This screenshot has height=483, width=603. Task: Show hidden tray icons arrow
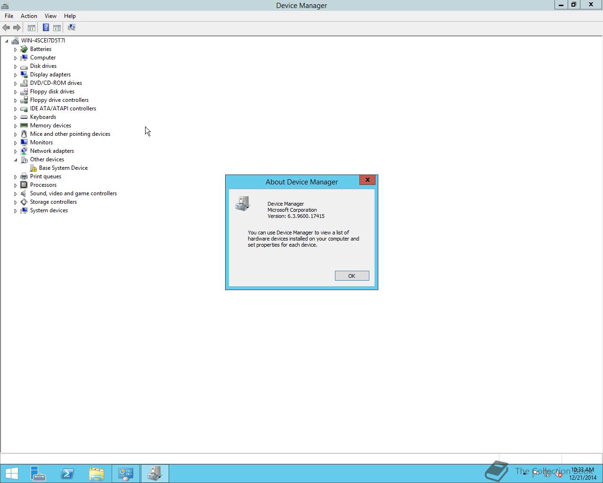(524, 474)
